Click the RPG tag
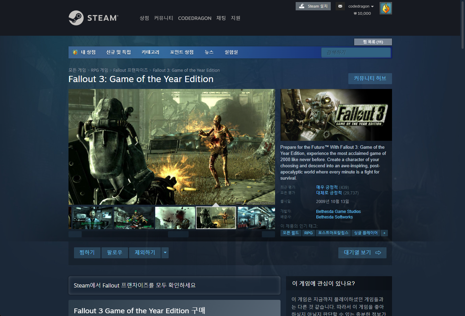Viewport: 465px width, 316px height. (308, 233)
